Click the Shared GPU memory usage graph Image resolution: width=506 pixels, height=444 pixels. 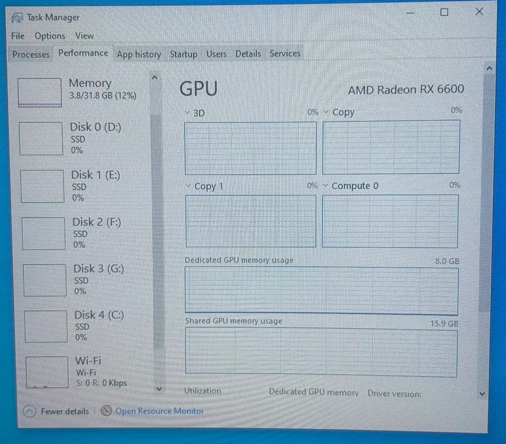pyautogui.click(x=321, y=352)
